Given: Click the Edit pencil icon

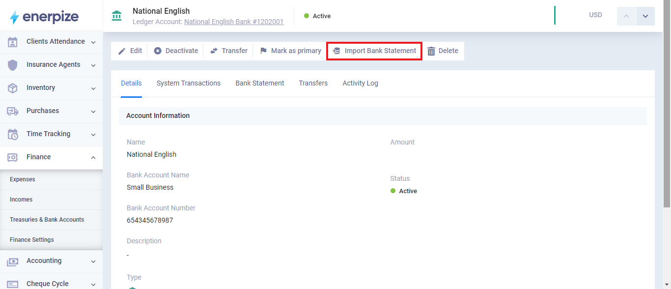Looking at the screenshot, I should point(122,51).
